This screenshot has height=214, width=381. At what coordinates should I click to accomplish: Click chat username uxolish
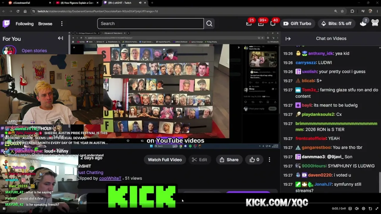[x=310, y=72]
